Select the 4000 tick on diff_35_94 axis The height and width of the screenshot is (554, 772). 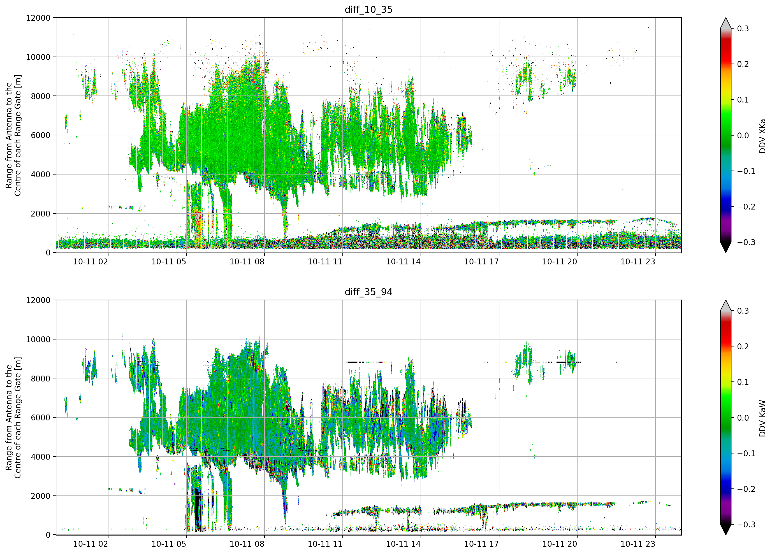41,457
